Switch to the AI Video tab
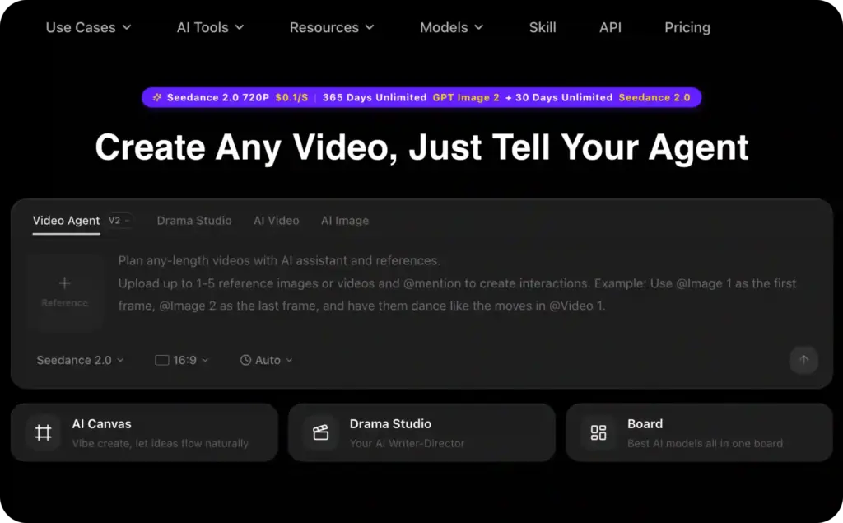 pyautogui.click(x=277, y=221)
